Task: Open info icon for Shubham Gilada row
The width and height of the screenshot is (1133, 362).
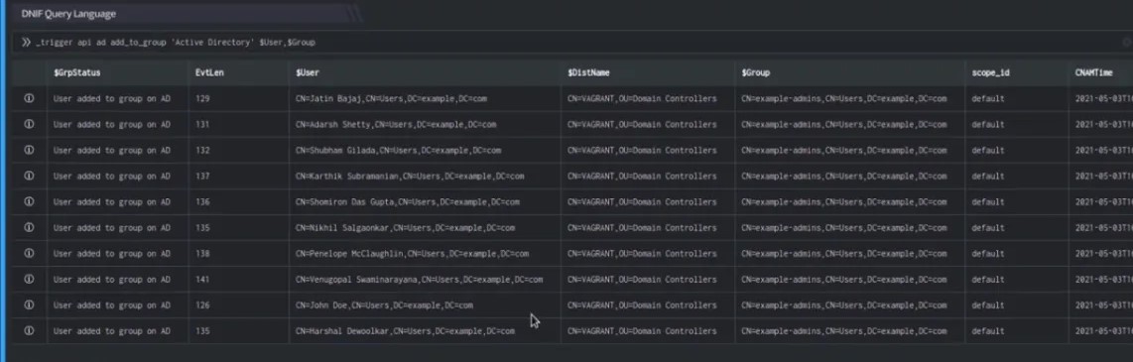Action: pyautogui.click(x=29, y=151)
